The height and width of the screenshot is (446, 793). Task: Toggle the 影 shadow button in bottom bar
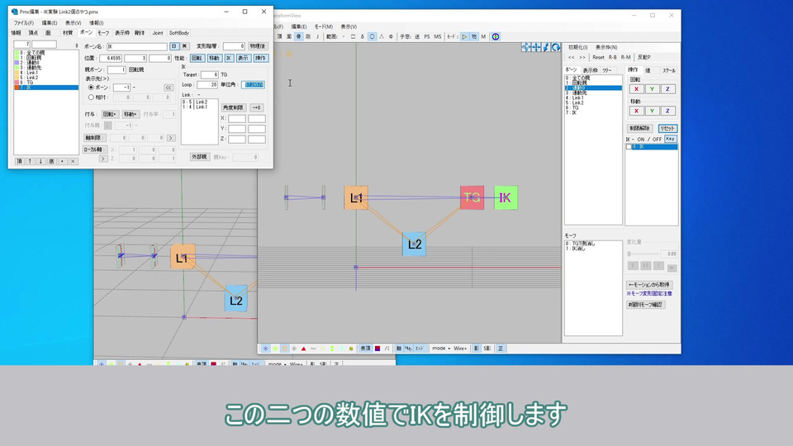point(476,349)
